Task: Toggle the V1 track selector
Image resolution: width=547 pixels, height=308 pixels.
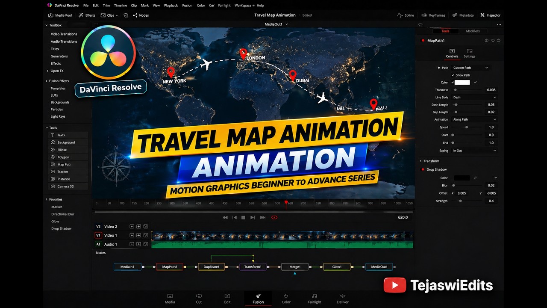Action: pos(98,235)
